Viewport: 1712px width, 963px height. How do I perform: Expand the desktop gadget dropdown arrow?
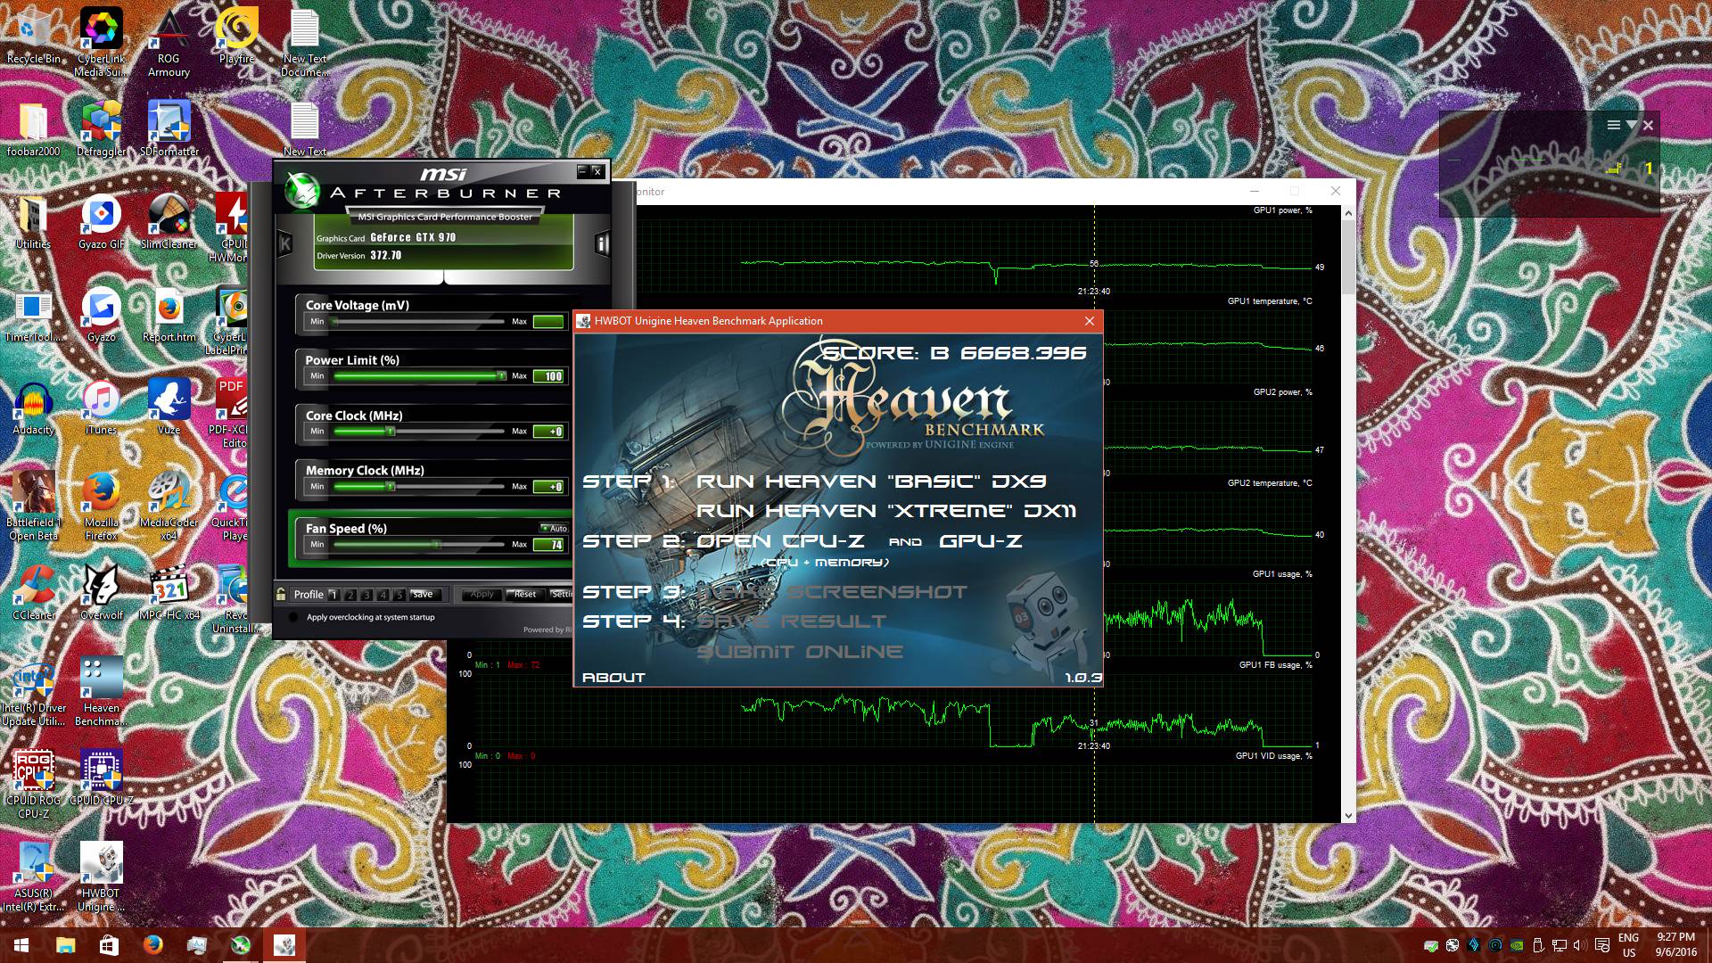(x=1631, y=126)
